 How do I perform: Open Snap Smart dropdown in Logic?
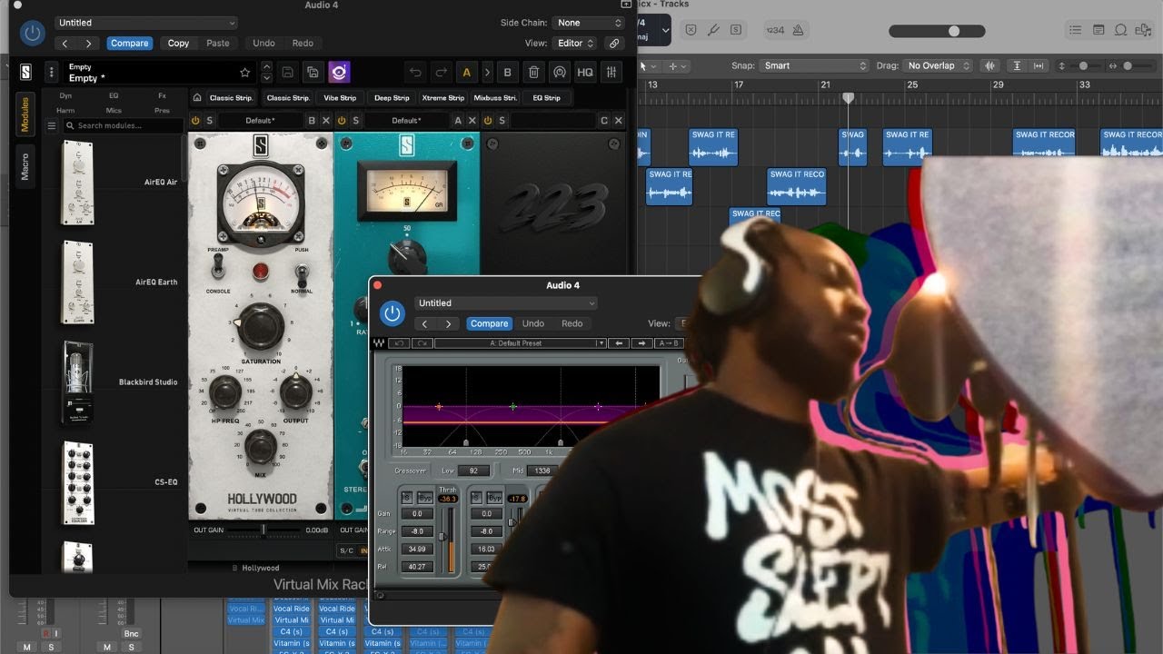[x=815, y=65]
